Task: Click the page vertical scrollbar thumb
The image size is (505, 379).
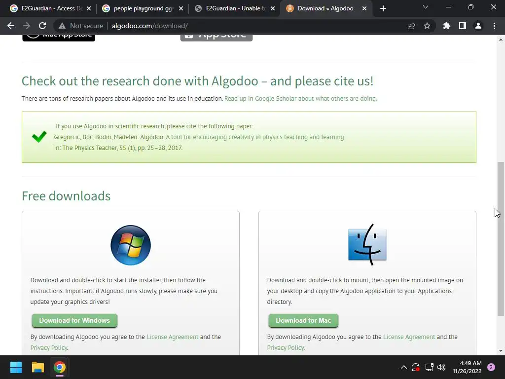Action: (501, 238)
